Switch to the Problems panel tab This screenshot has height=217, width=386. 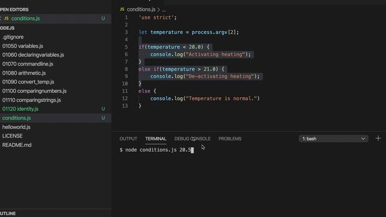click(x=230, y=139)
